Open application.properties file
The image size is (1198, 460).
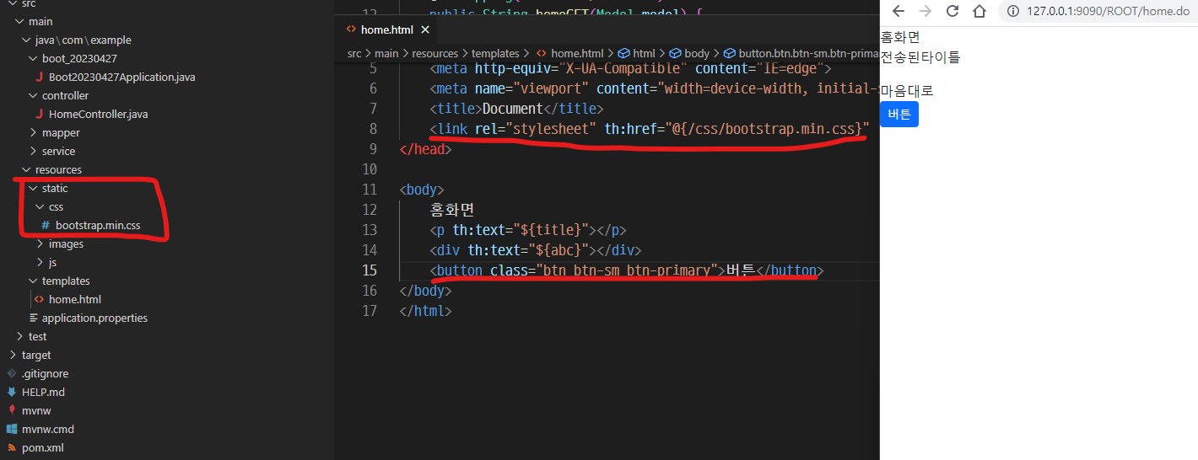point(94,318)
